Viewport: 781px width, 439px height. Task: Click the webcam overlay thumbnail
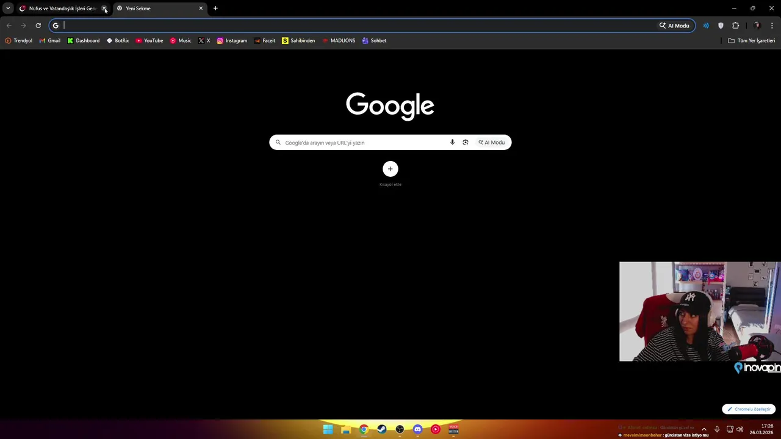(700, 312)
